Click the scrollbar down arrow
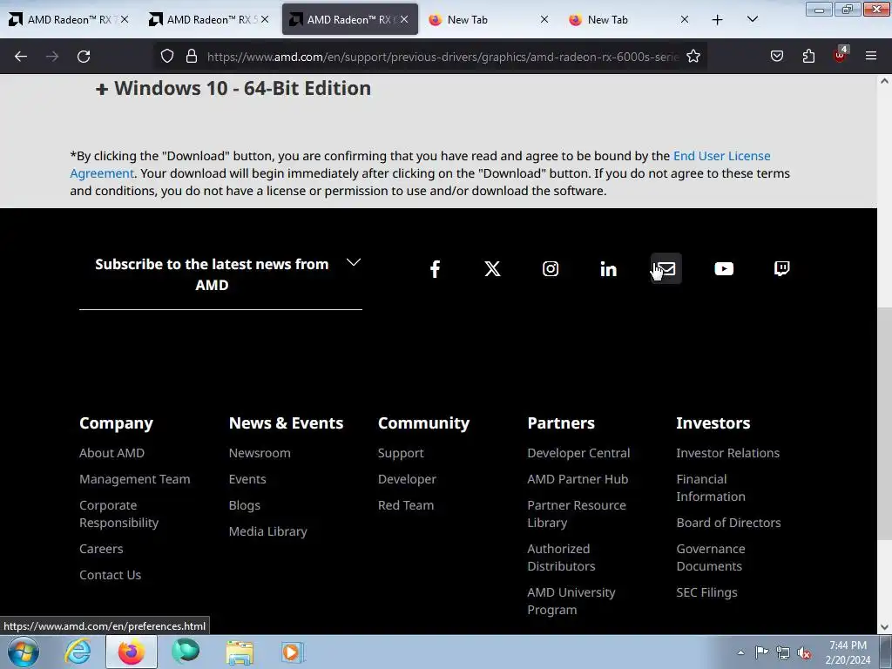Viewport: 892px width, 669px height. pyautogui.click(x=884, y=627)
